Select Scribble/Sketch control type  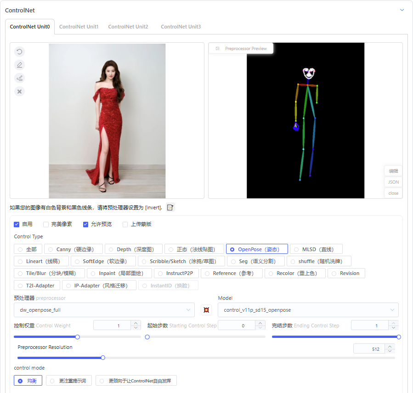181,261
